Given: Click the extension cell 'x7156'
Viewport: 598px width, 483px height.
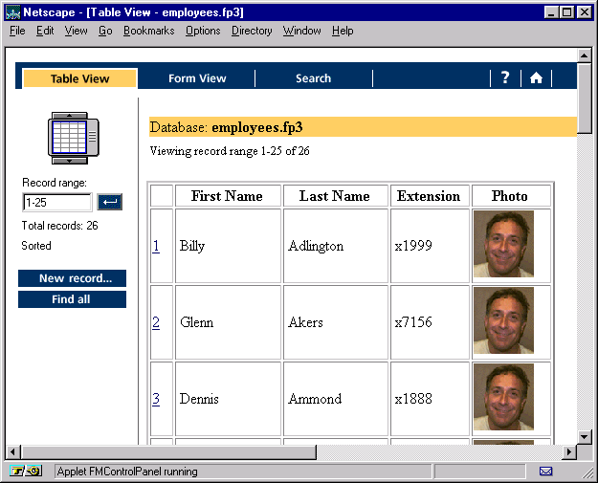Looking at the screenshot, I should [x=430, y=322].
